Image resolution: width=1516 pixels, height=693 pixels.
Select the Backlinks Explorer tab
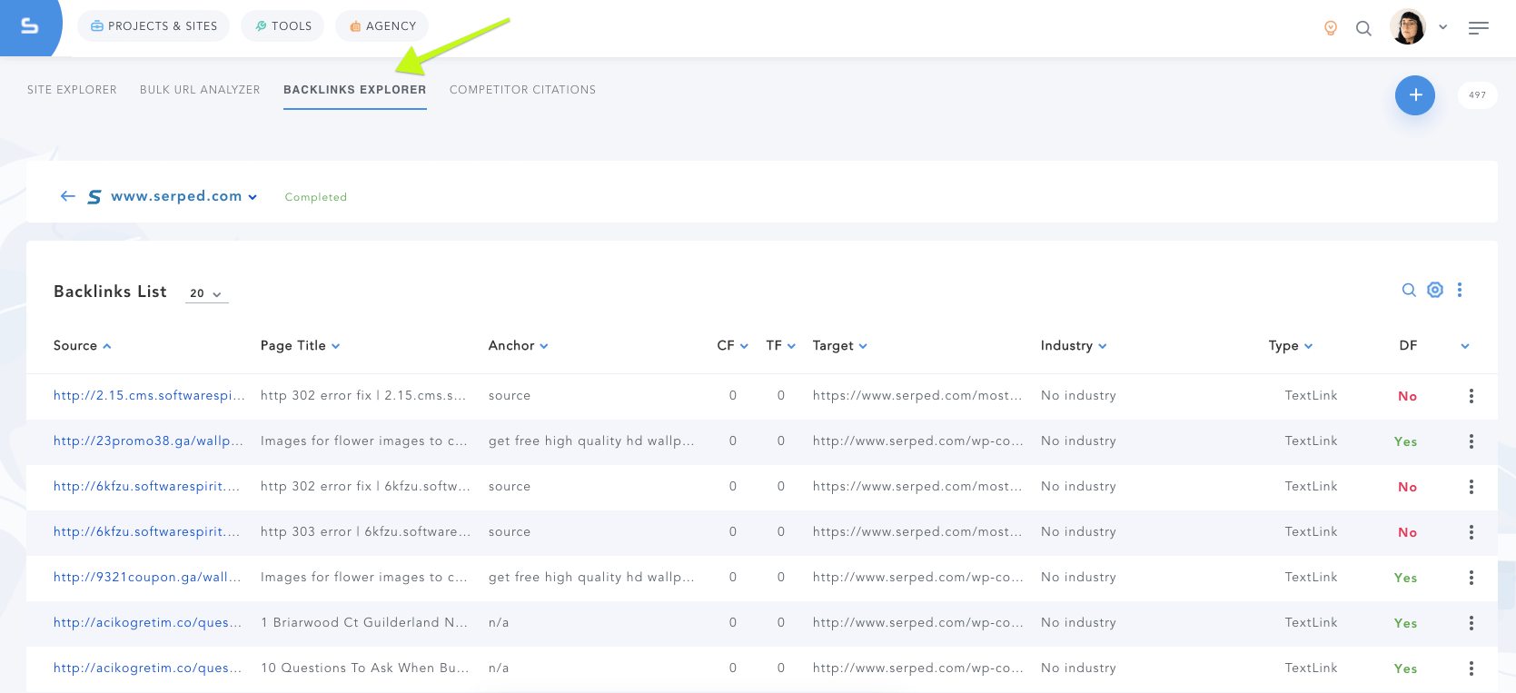354,90
